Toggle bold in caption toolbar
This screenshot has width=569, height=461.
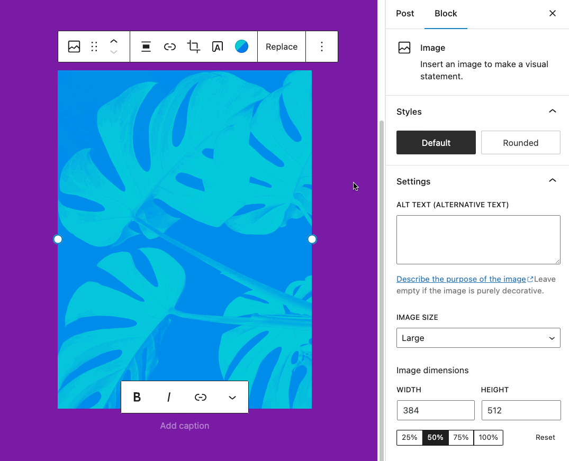[x=137, y=397]
